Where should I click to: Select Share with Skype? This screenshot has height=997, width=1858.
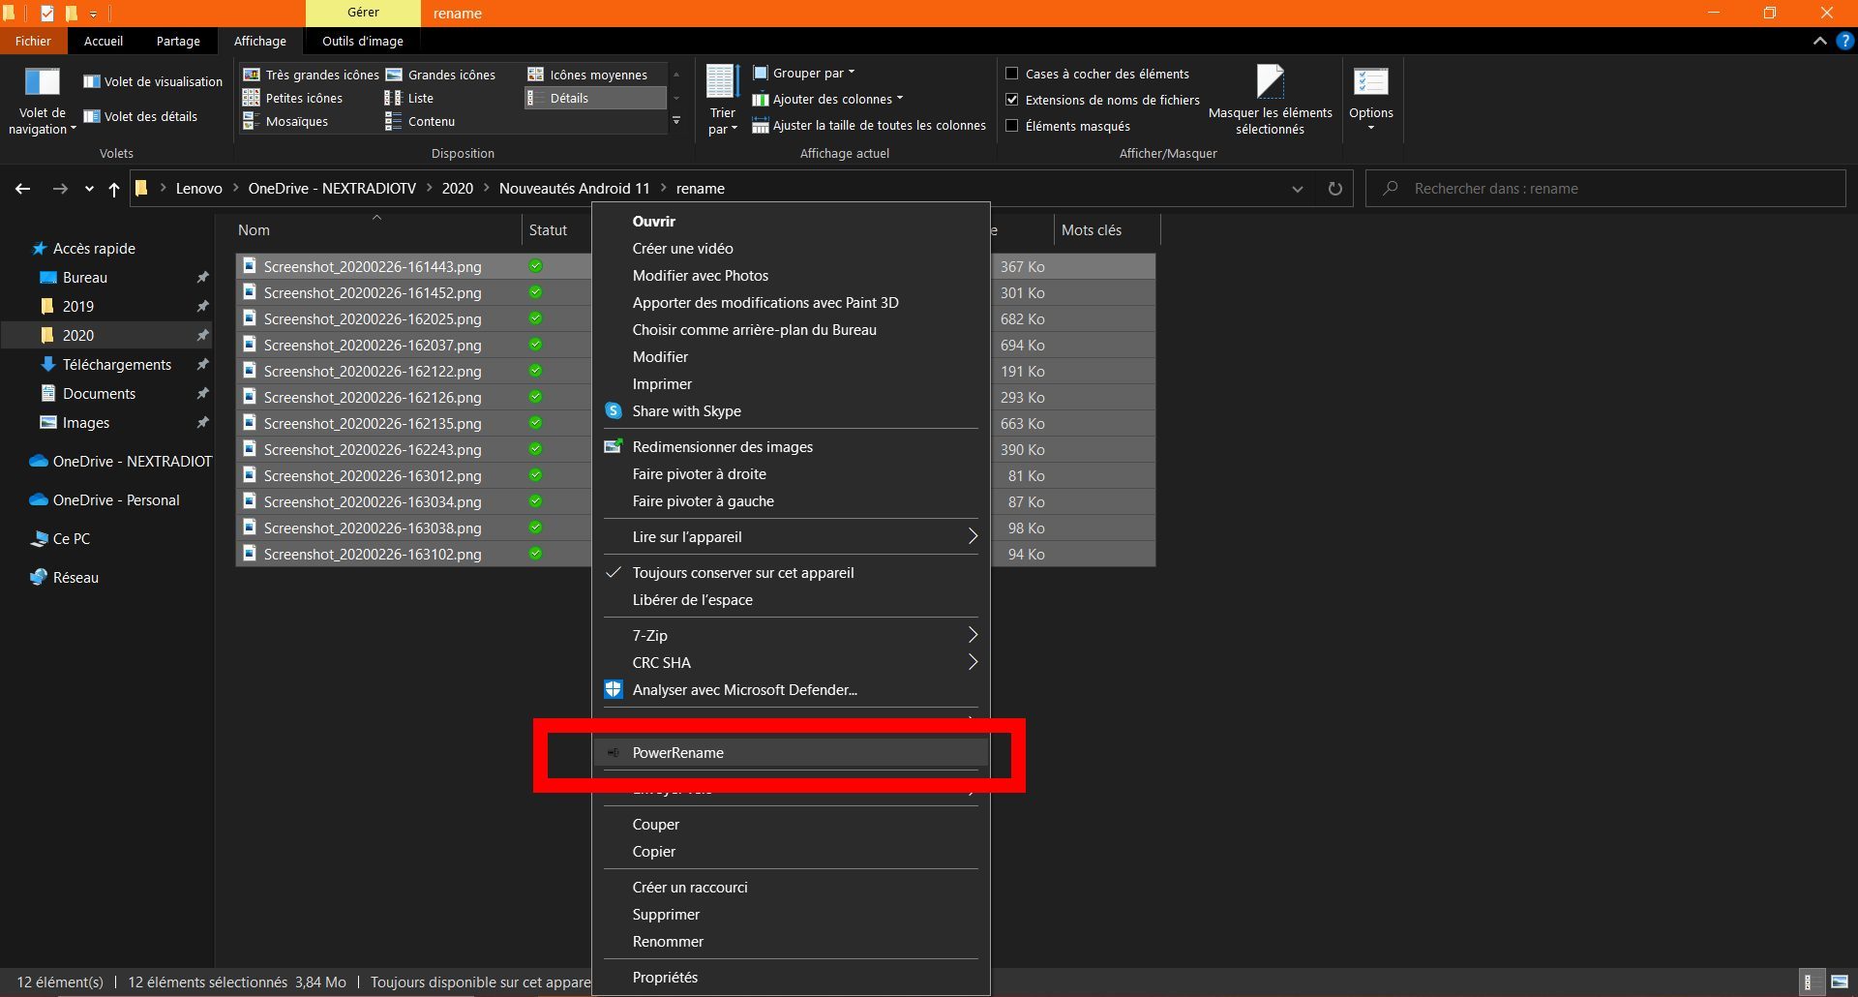pyautogui.click(x=791, y=410)
